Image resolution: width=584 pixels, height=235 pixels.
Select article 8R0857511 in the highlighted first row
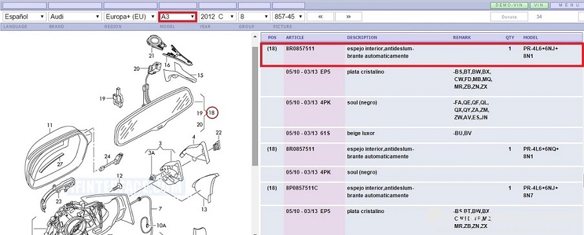point(300,49)
